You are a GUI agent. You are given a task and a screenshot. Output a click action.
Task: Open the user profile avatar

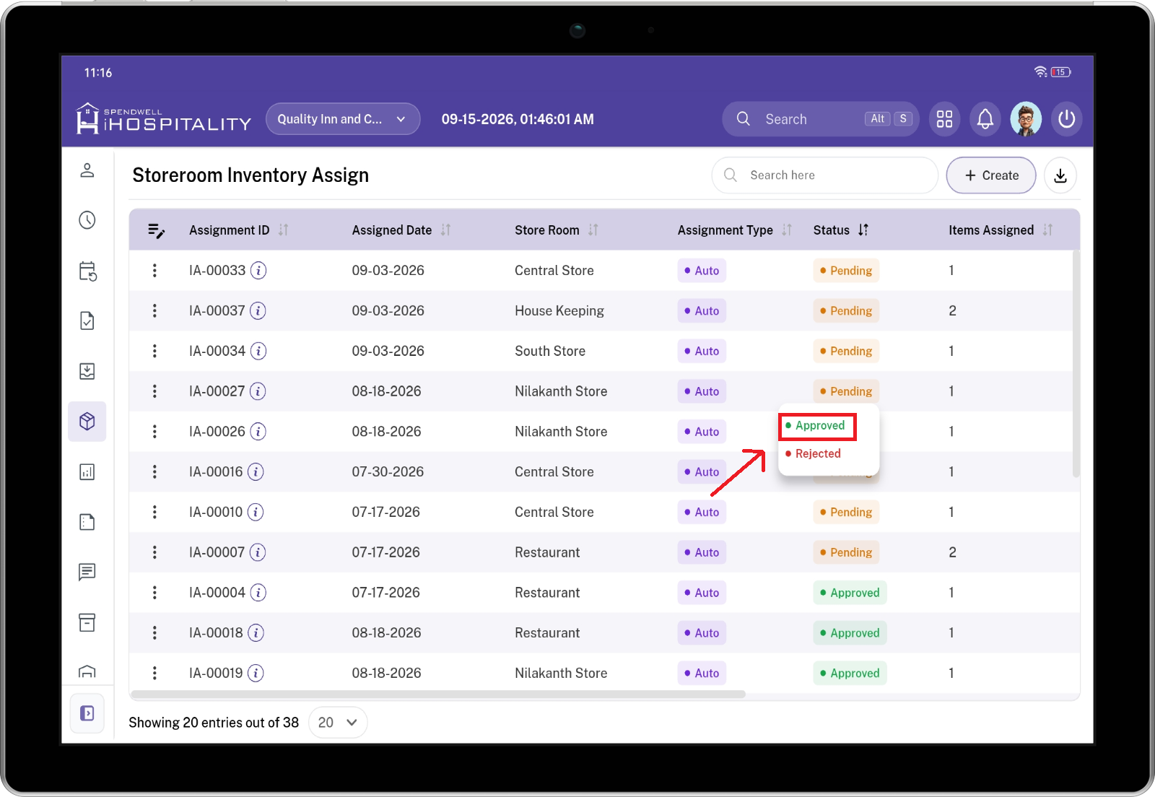coord(1026,119)
